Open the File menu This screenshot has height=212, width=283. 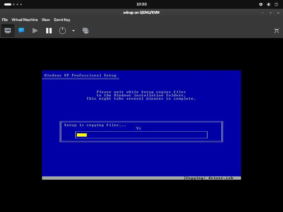[5, 20]
